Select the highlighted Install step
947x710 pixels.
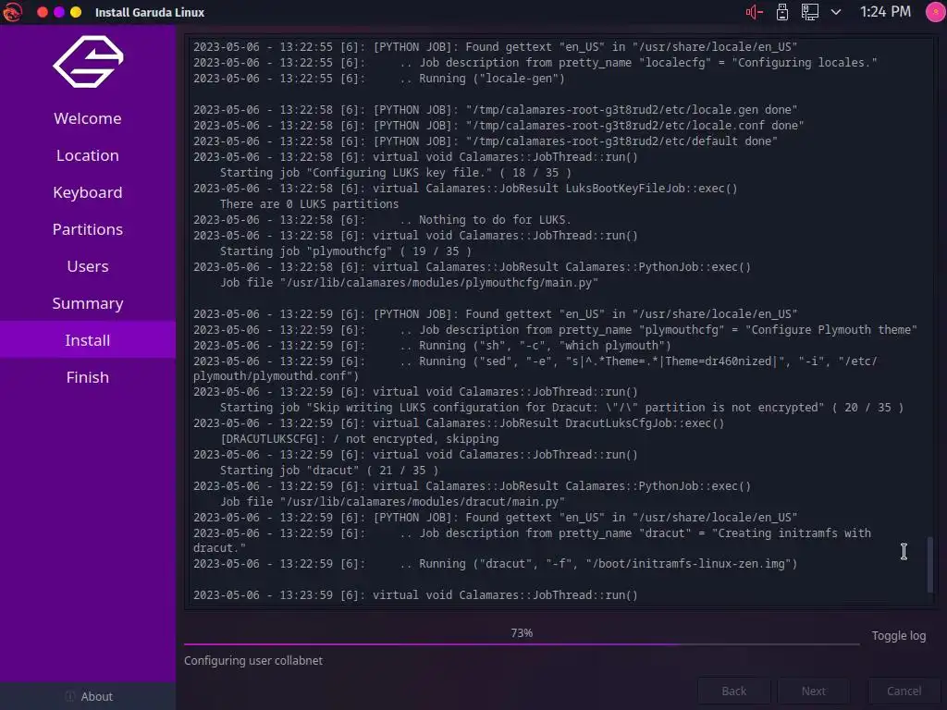[88, 340]
